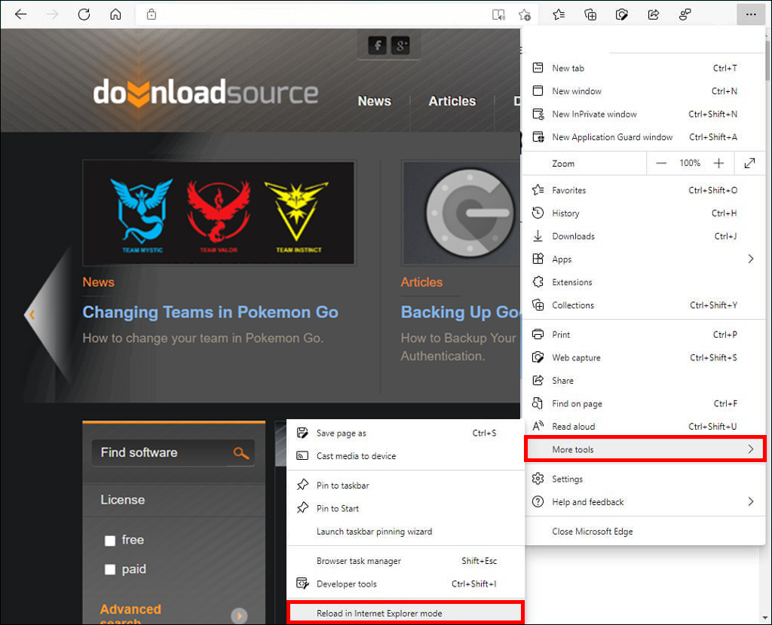Expand Help and feedback submenu
This screenshot has width=772, height=625.
tap(644, 502)
